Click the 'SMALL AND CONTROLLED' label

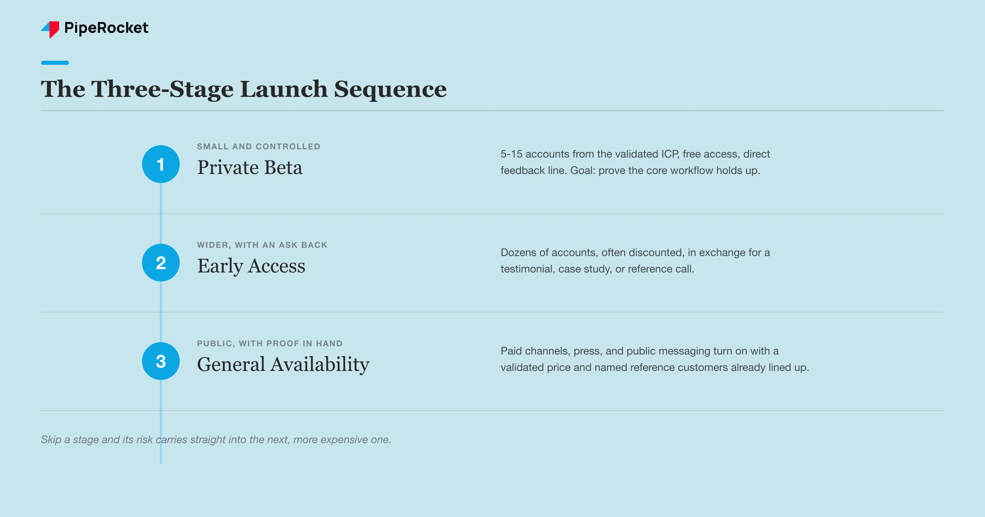pos(259,146)
